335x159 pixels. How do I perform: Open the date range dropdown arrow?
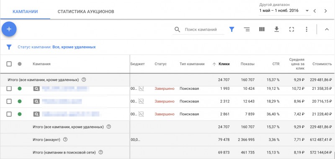click(307, 11)
